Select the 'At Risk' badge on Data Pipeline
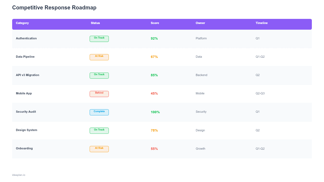Image resolution: width=324 pixels, height=182 pixels. coord(99,57)
